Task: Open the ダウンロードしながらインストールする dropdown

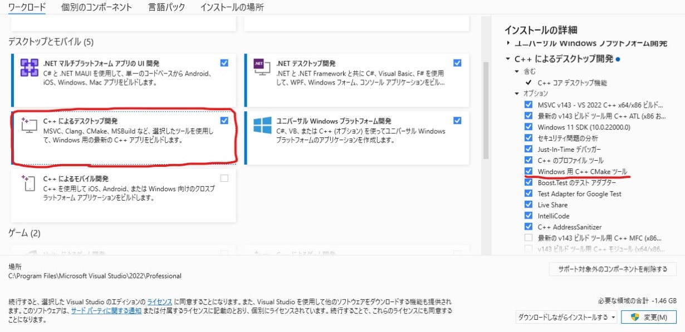Action: (566, 317)
